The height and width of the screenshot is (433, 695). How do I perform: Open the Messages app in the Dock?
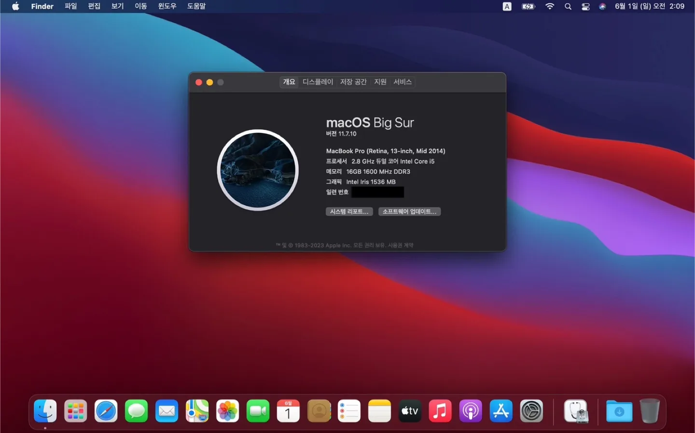point(137,411)
